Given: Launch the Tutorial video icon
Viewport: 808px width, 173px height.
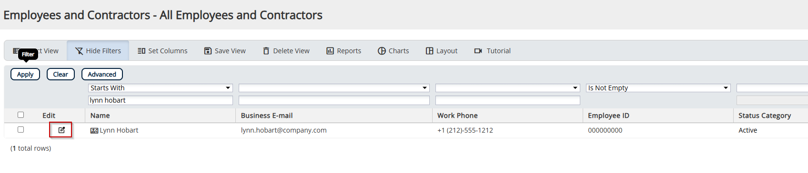Looking at the screenshot, I should [478, 51].
